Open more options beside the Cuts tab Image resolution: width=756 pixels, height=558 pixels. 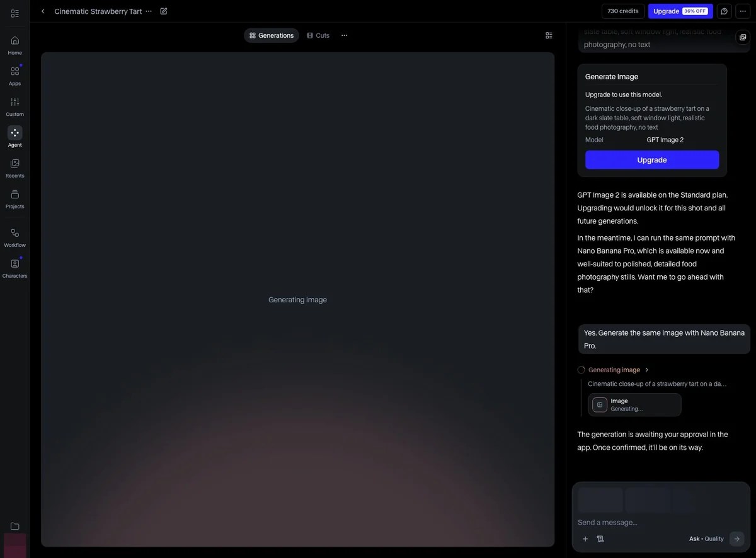pyautogui.click(x=345, y=35)
